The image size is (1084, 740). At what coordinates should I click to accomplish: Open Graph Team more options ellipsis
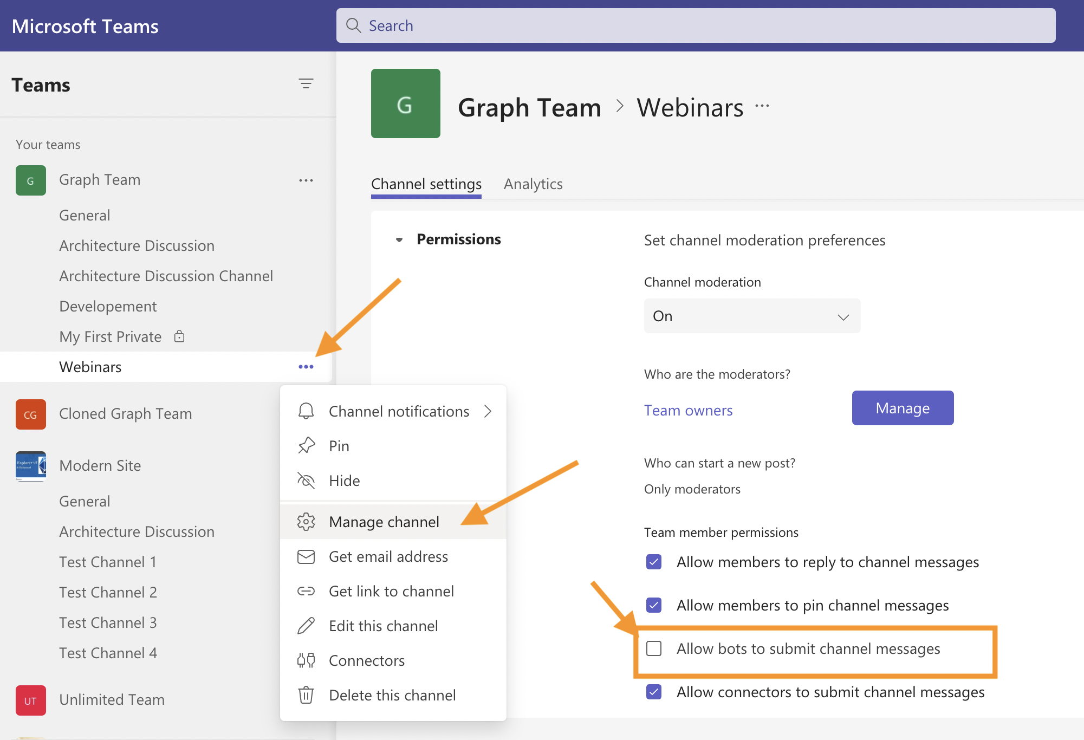[306, 180]
